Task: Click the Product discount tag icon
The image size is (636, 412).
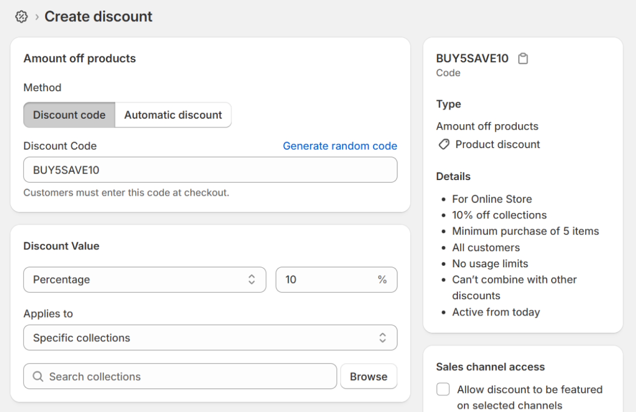Action: tap(444, 144)
